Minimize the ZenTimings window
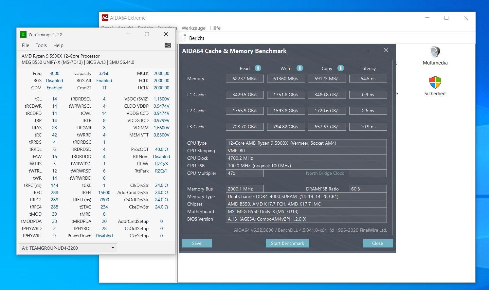489x290 pixels. coord(128,34)
